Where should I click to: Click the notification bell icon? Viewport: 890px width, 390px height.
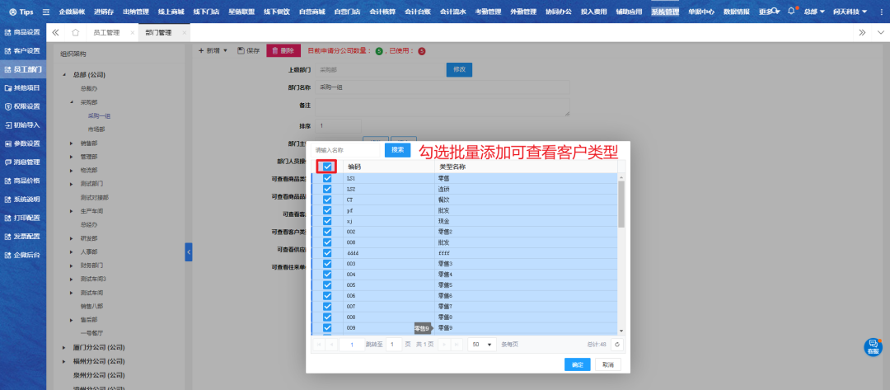tap(791, 12)
